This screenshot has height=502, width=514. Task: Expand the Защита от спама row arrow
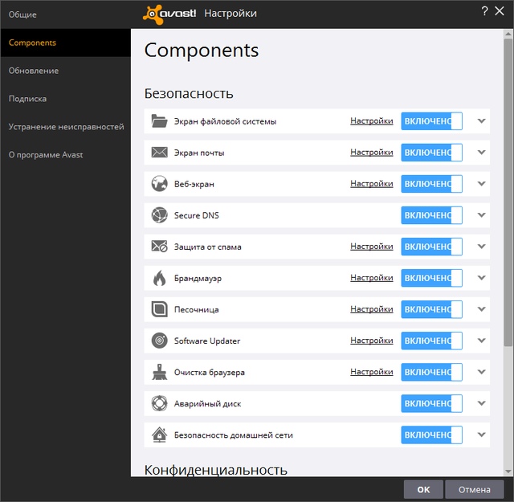pyautogui.click(x=482, y=247)
